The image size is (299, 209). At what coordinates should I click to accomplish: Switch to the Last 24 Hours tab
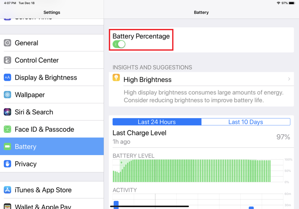click(x=157, y=122)
